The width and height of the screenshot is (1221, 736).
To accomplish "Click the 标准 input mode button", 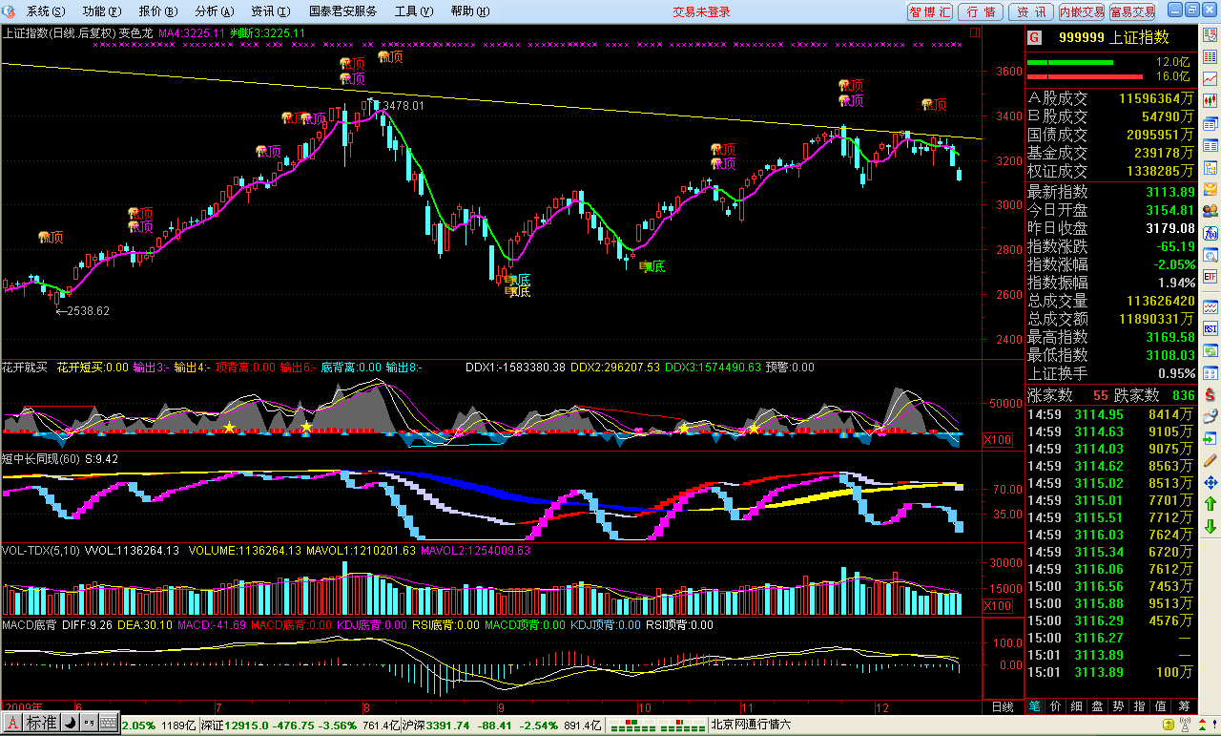I will pos(41,725).
